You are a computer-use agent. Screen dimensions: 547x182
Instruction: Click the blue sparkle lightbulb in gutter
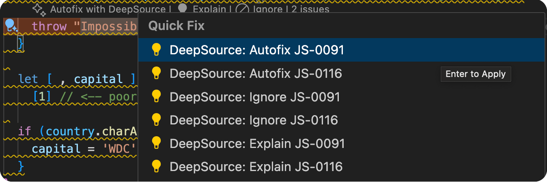[11, 26]
